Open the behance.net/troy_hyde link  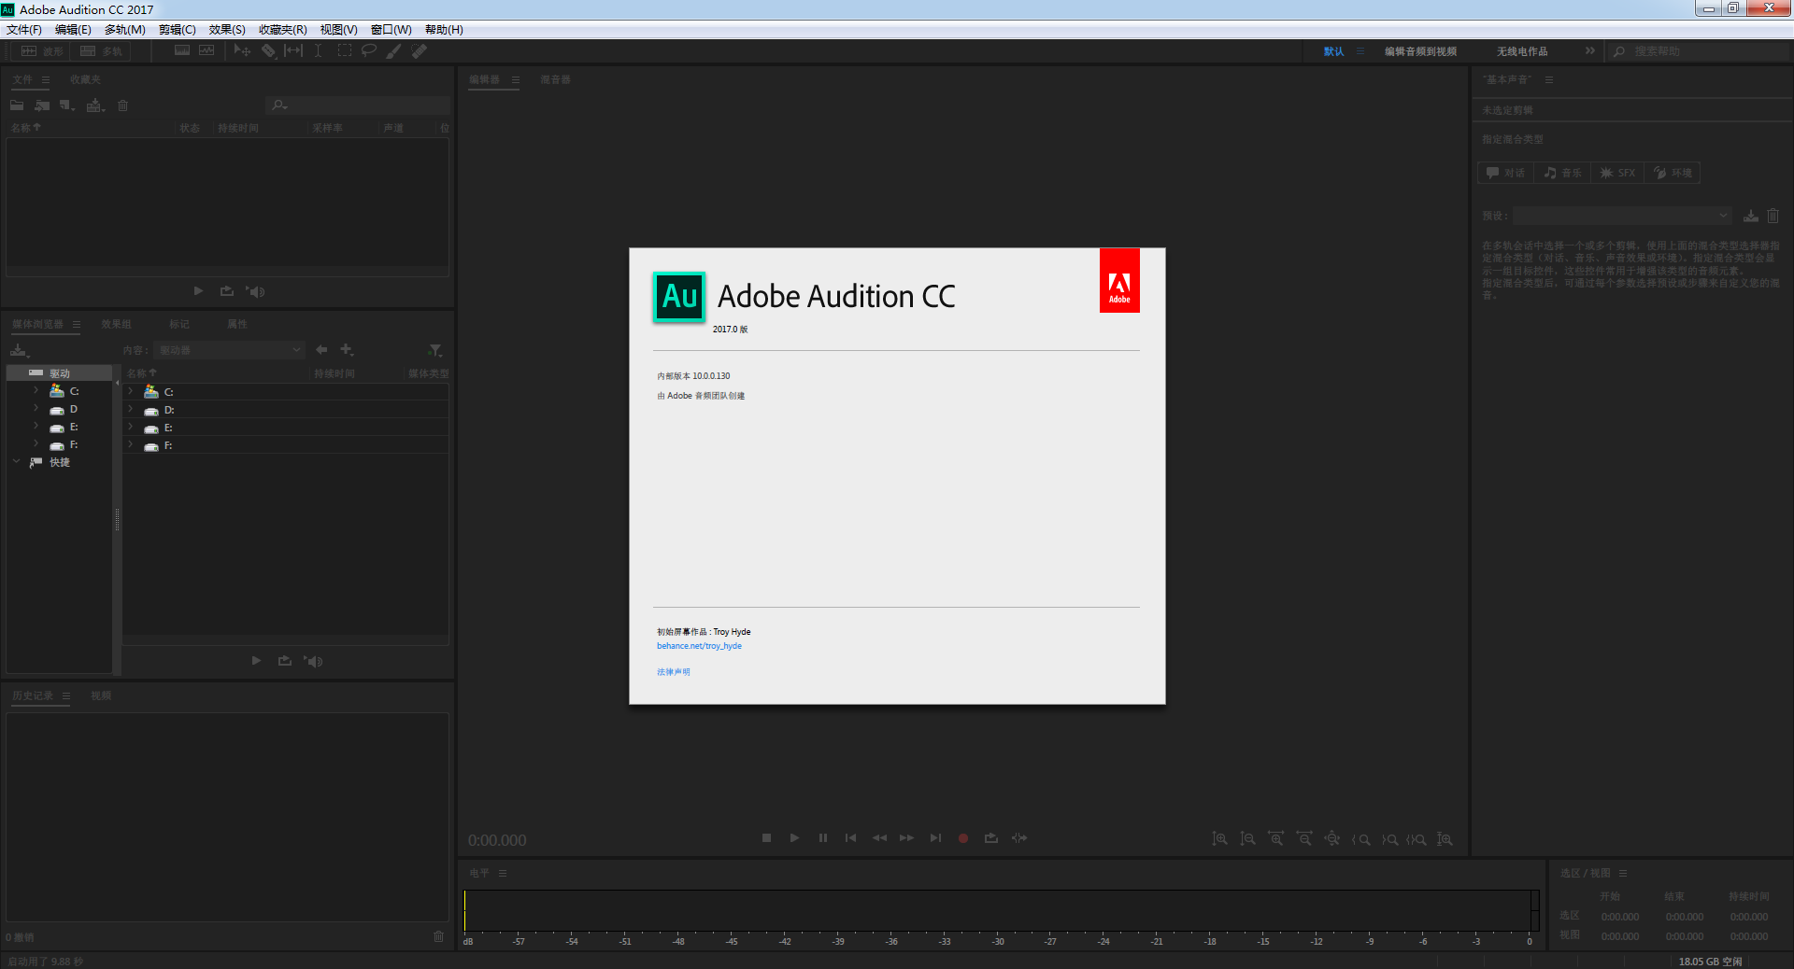point(699,646)
